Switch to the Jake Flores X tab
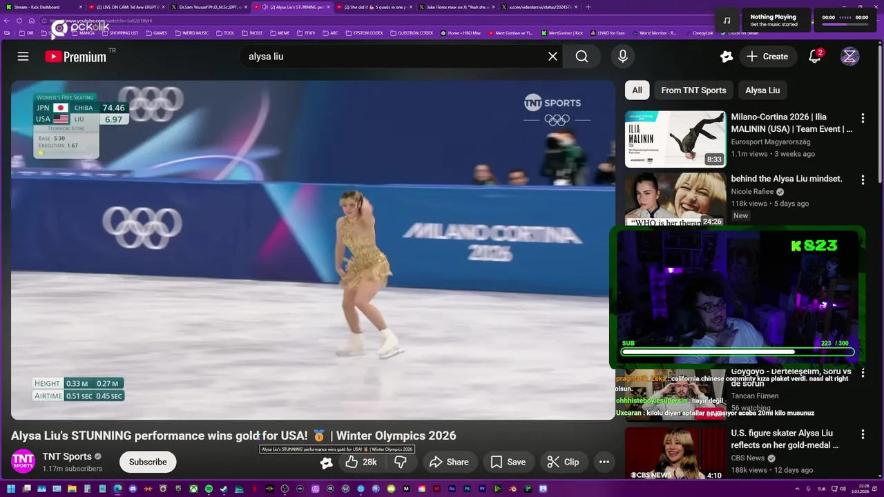The image size is (884, 497). click(x=457, y=7)
